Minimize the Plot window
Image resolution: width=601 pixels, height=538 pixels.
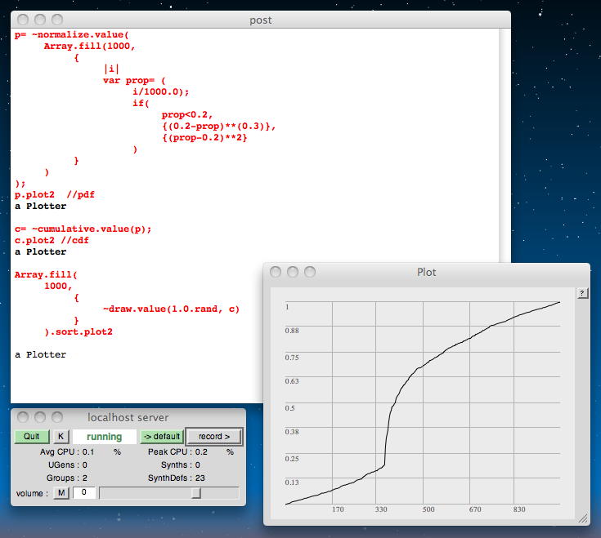tap(293, 272)
